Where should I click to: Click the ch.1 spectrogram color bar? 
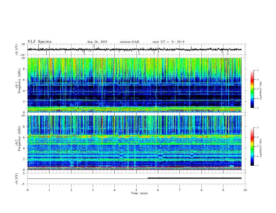point(252,89)
